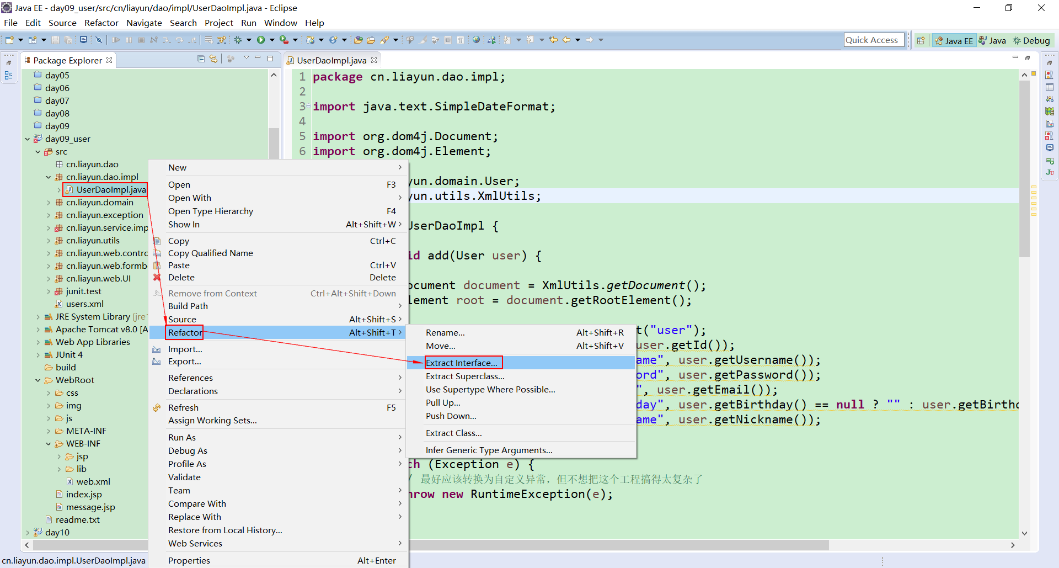Open the Console view icon on the right sidebar
The image size is (1059, 568).
point(1050,147)
